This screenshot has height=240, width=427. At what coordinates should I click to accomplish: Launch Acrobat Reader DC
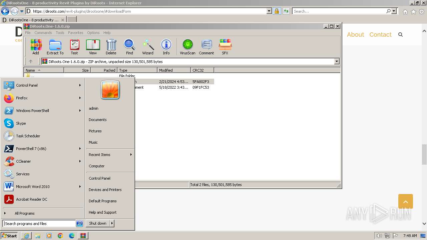point(42,199)
